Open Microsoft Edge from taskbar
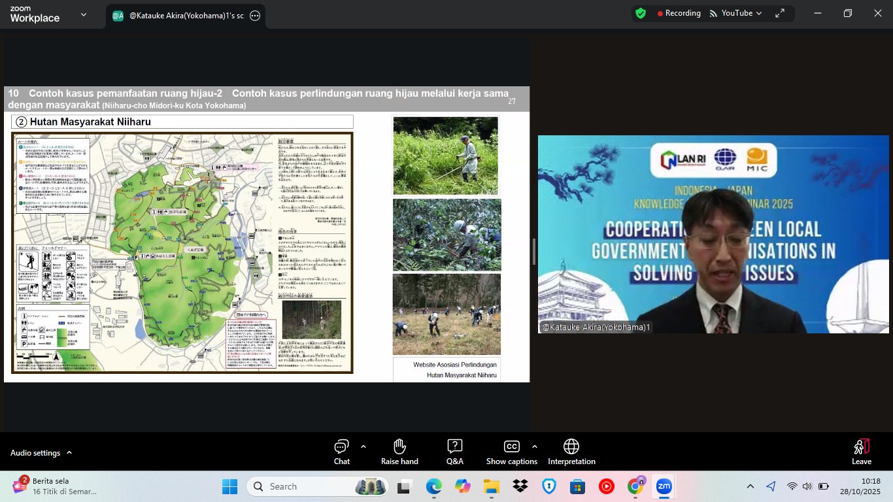This screenshot has width=893, height=502. point(434,486)
